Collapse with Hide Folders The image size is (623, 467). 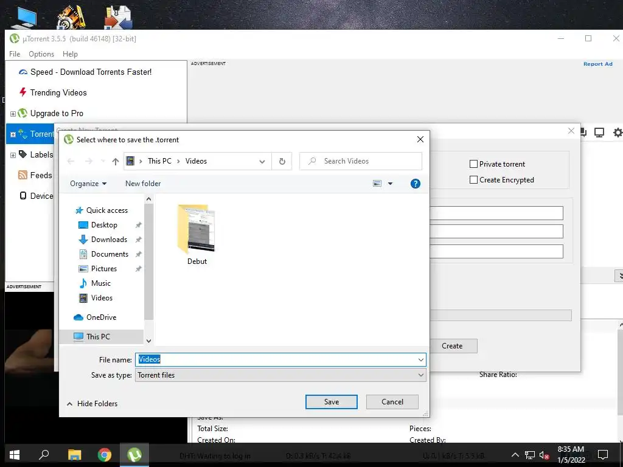[92, 404]
